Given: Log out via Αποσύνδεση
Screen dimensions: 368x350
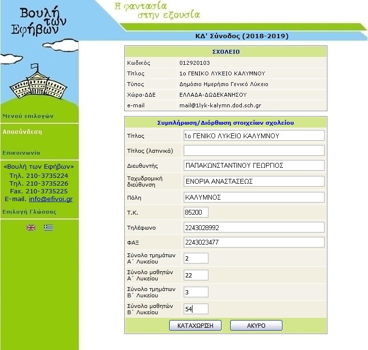Looking at the screenshot, I should pyautogui.click(x=22, y=132).
